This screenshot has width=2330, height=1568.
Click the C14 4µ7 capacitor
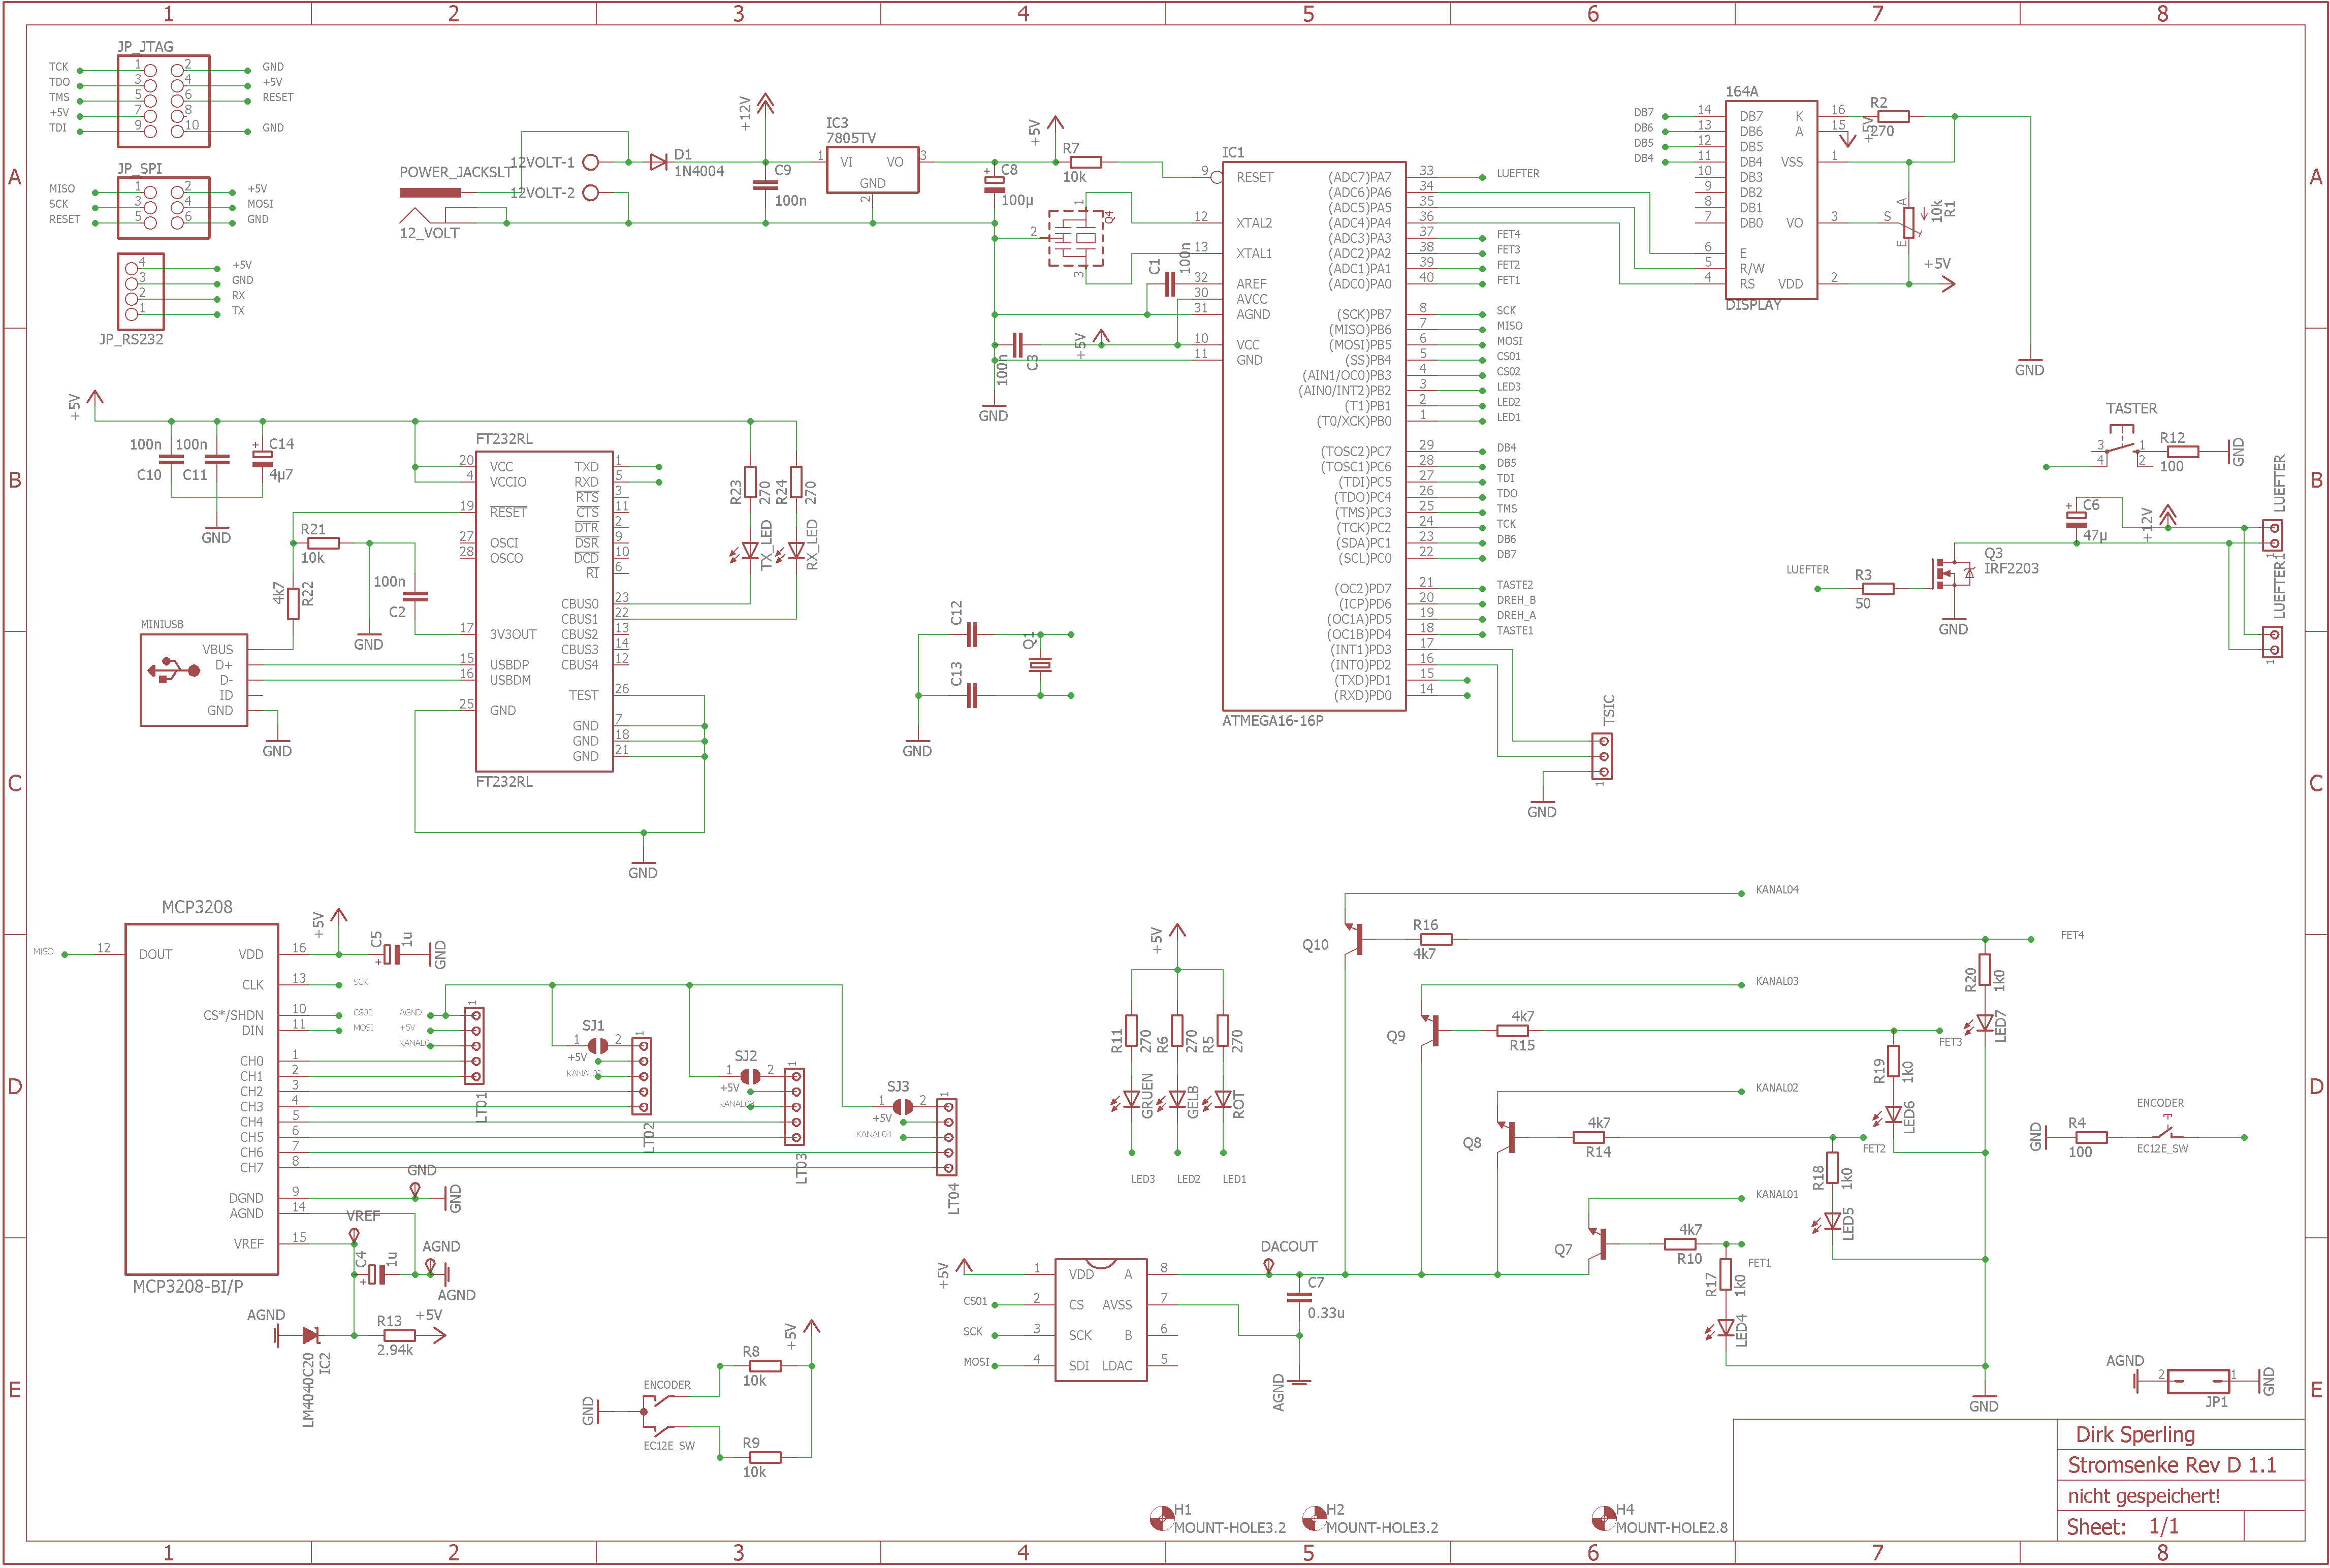click(x=262, y=457)
